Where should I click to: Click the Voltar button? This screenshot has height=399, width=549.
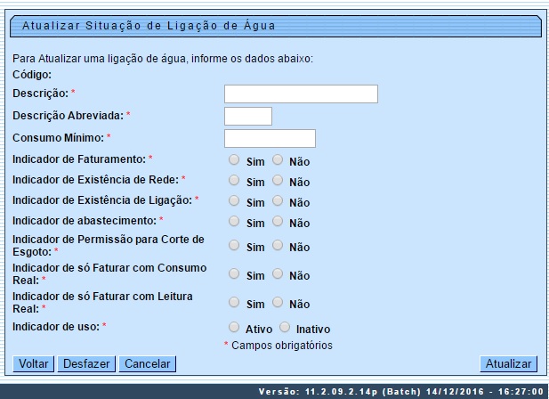(33, 363)
